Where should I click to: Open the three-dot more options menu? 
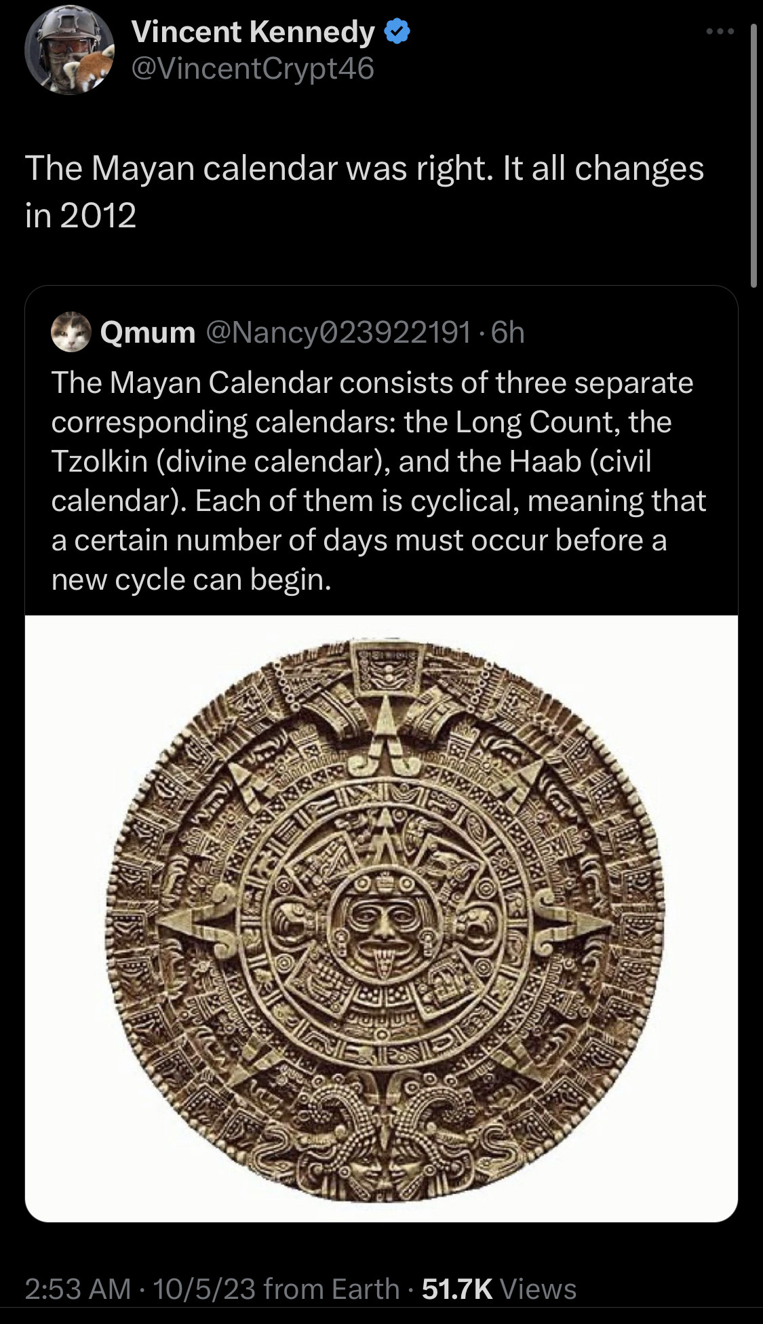(x=720, y=31)
